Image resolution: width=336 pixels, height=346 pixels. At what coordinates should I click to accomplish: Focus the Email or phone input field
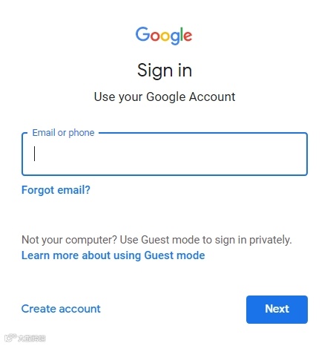tap(165, 154)
